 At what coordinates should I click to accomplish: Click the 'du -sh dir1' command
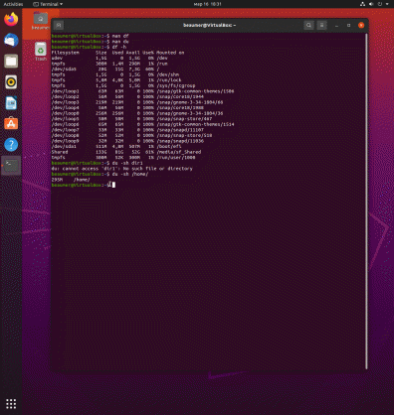pyautogui.click(x=127, y=163)
